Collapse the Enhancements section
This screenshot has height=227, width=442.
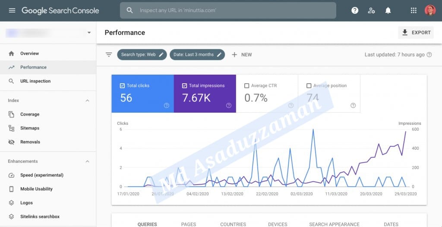click(87, 161)
